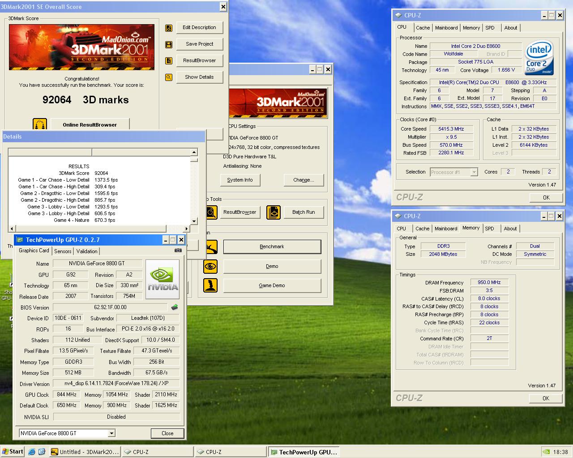573x458 pixels.
Task: Click the Save Project floppy icon
Action: pyautogui.click(x=169, y=44)
